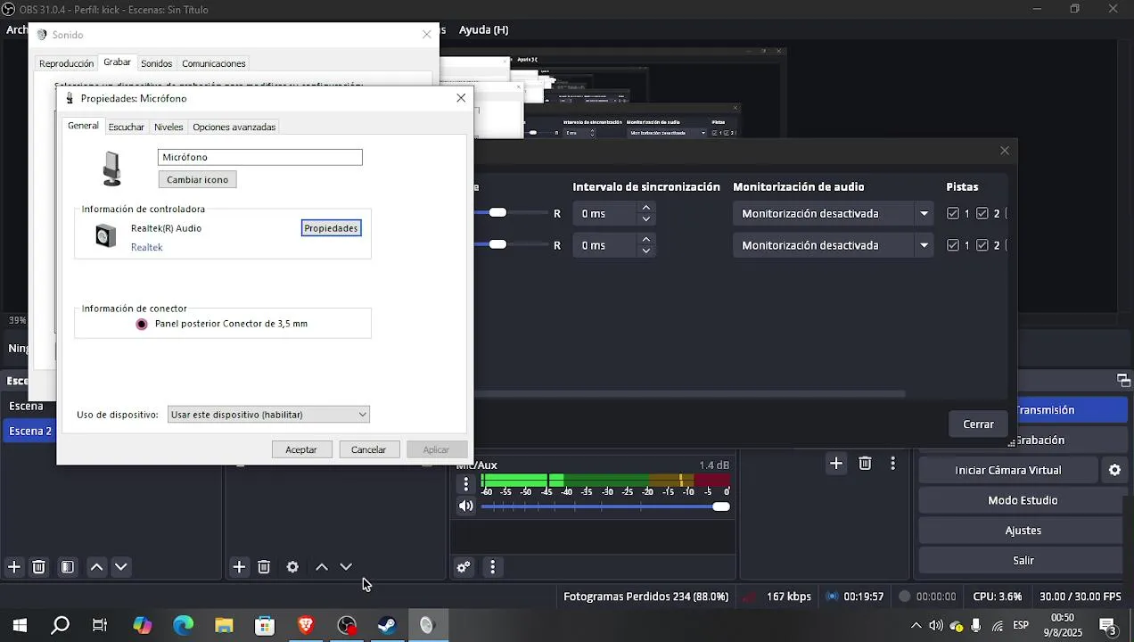Viewport: 1134px width, 642px height.
Task: Open File Explorer from the taskbar
Action: tap(224, 626)
